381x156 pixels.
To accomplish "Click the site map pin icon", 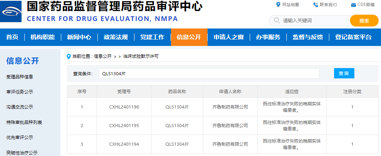I will coord(278,5).
